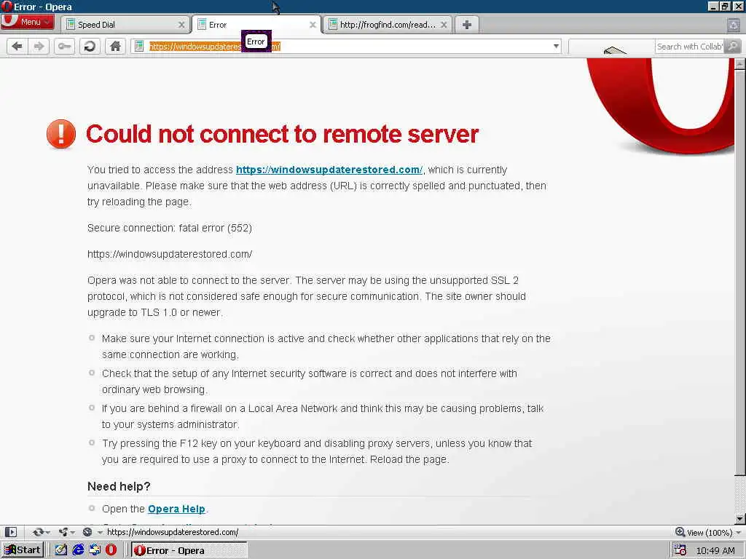
Task: Expand the Opera Link dropdown arrow
Action: (47, 532)
